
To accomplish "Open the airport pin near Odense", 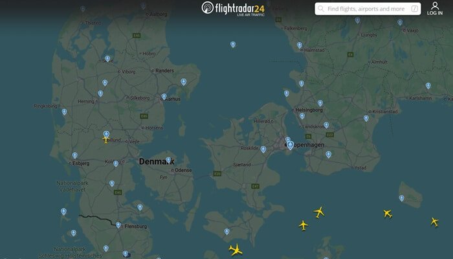I will [x=168, y=160].
